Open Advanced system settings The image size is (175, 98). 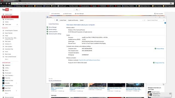pos(55,34)
